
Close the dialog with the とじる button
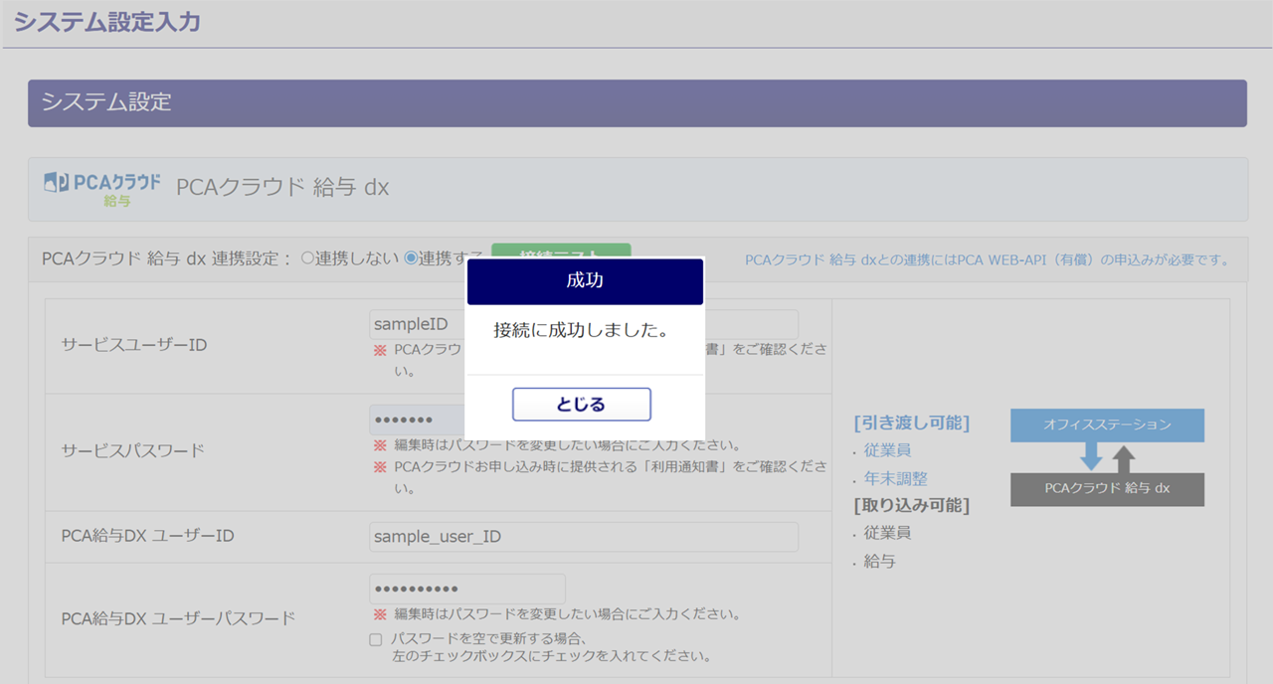582,405
